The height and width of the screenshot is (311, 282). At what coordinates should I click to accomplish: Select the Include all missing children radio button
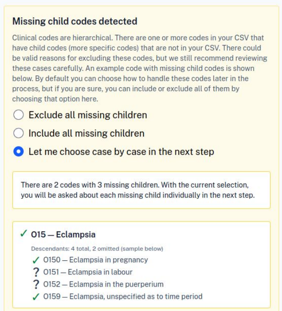pyautogui.click(x=18, y=133)
